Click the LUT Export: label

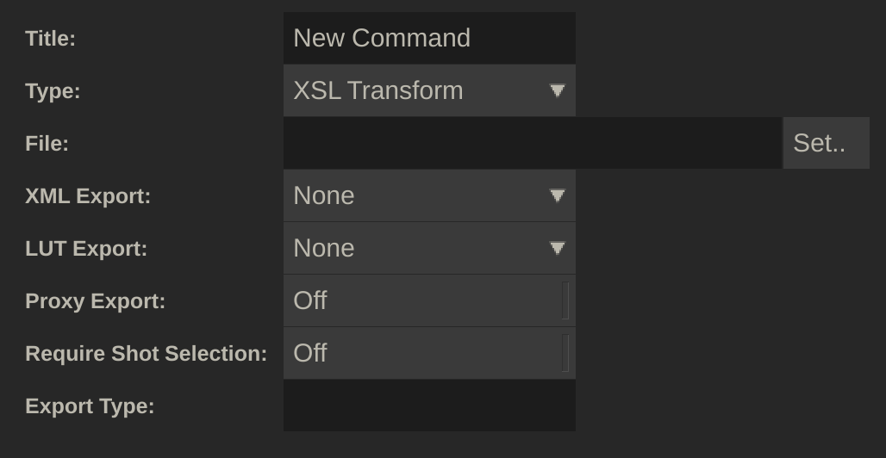(86, 249)
